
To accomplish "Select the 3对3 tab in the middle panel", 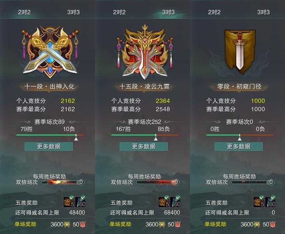I will tap(169, 12).
